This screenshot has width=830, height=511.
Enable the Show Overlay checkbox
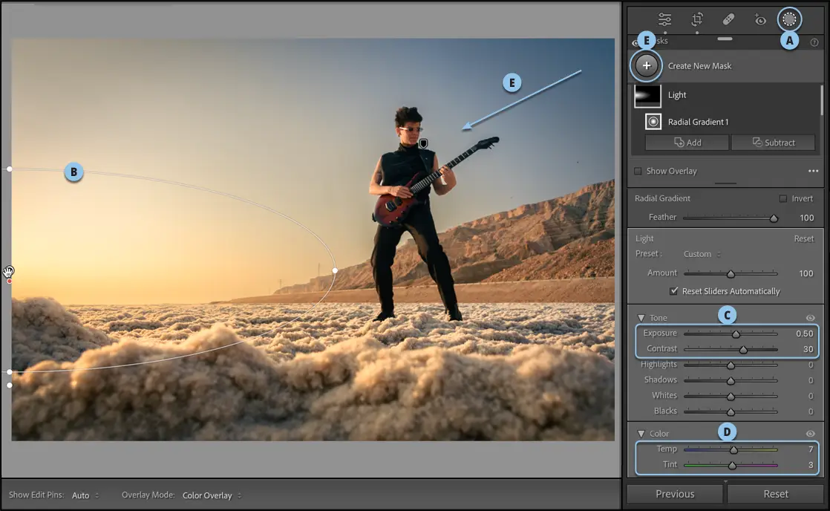tap(638, 171)
